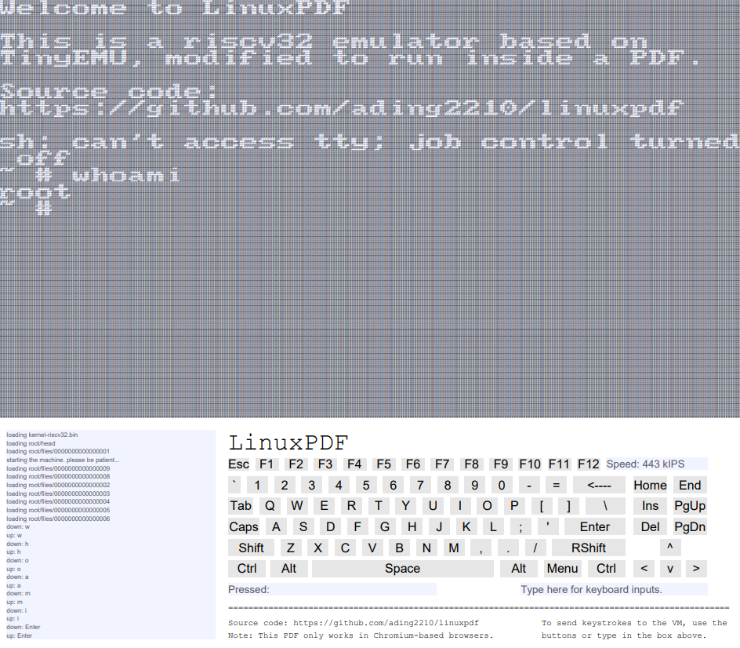Image resolution: width=740 pixels, height=648 pixels.
Task: Click the keyboard input text box
Action: click(614, 589)
